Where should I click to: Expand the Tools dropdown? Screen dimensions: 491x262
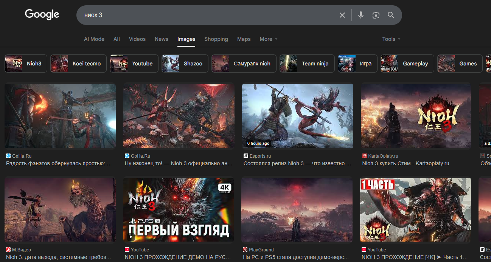click(x=391, y=39)
